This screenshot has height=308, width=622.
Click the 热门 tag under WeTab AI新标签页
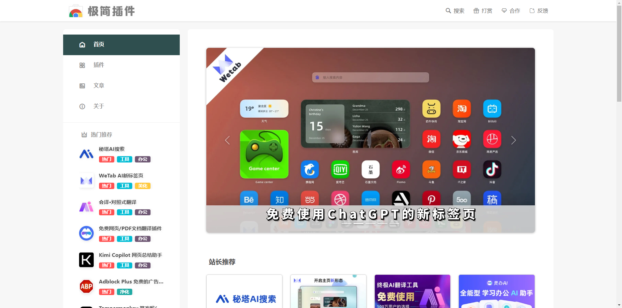coord(107,186)
